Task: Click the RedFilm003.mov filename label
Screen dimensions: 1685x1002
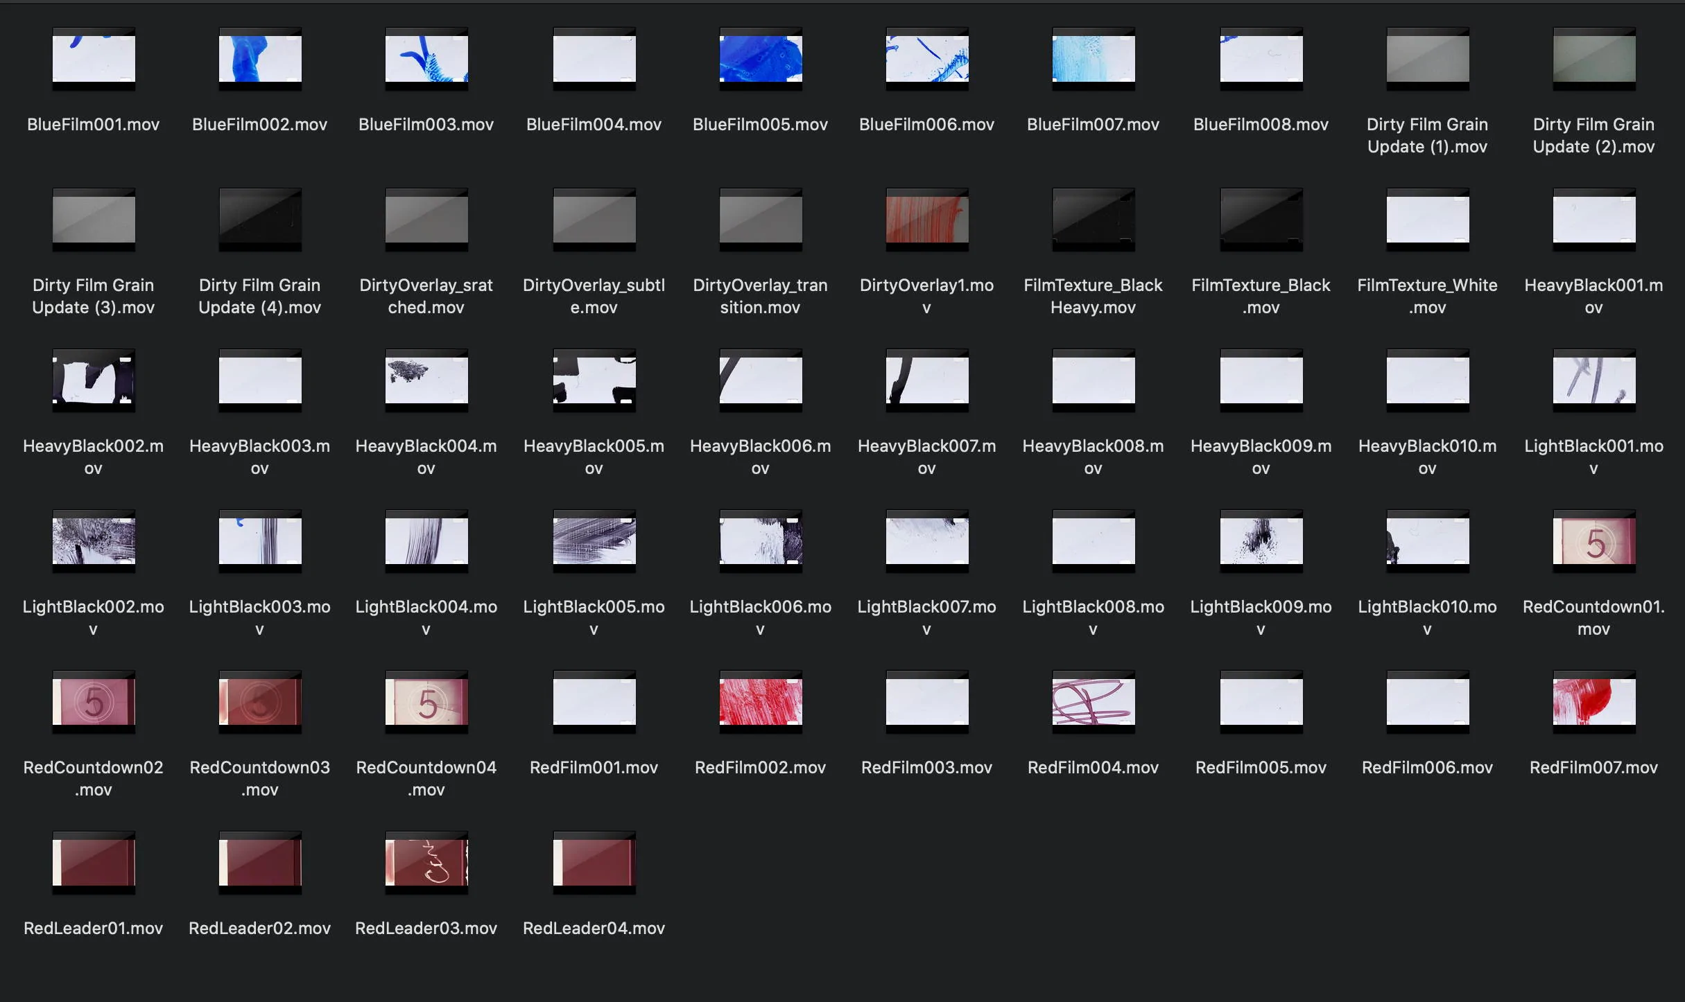Action: coord(927,767)
